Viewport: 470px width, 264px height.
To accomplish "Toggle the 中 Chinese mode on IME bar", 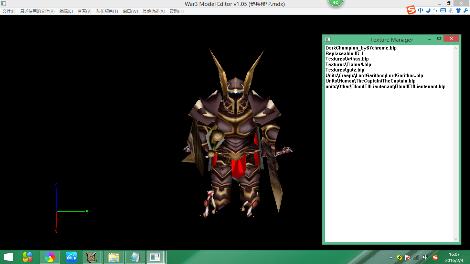I will coord(420,10).
